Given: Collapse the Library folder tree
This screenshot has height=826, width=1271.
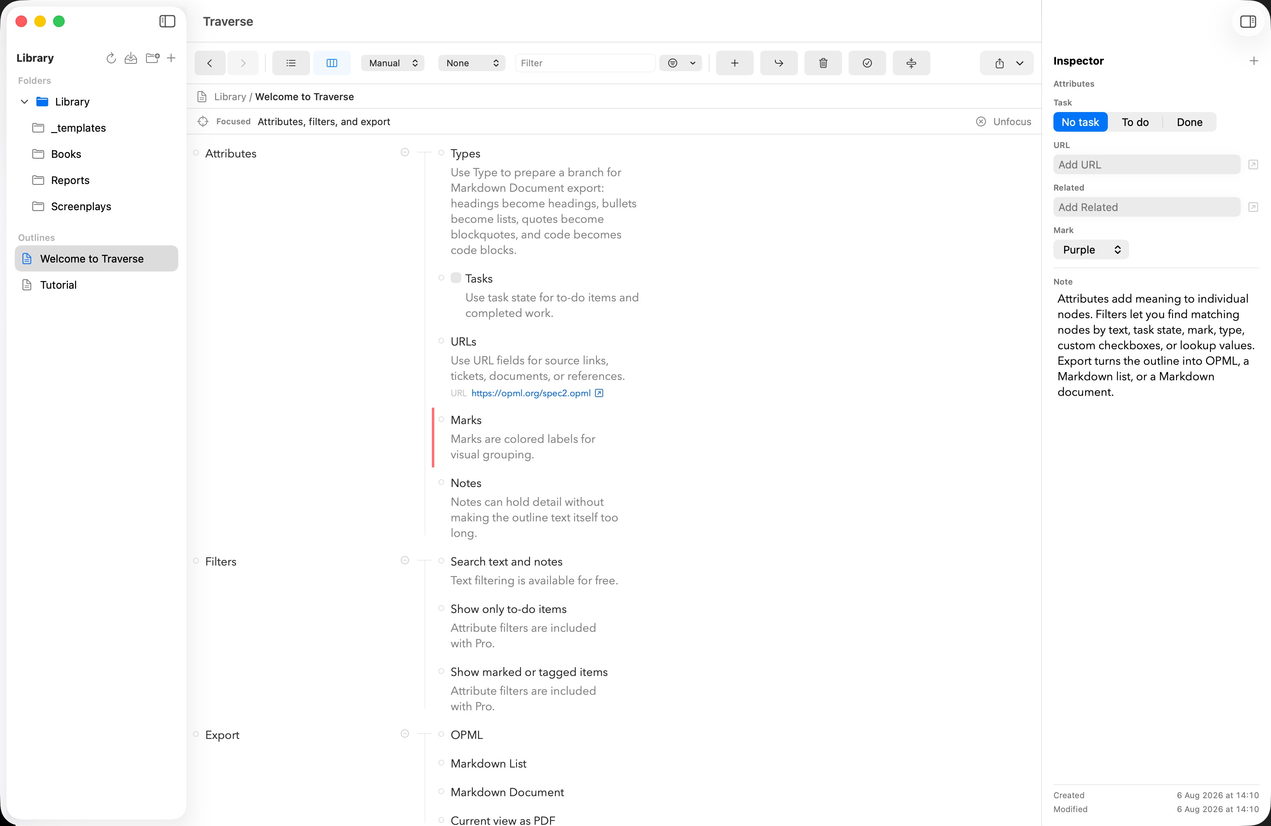Looking at the screenshot, I should point(25,101).
